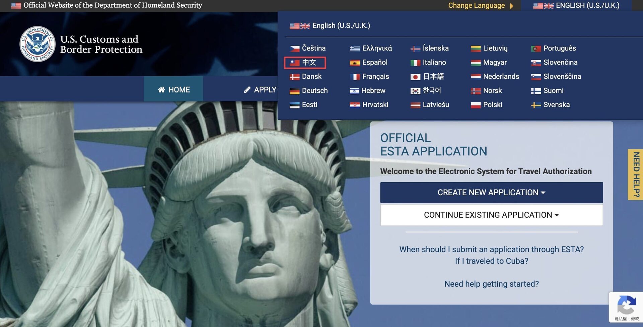
Task: Follow the 'If I traveled to Cuba?' link
Action: [491, 261]
